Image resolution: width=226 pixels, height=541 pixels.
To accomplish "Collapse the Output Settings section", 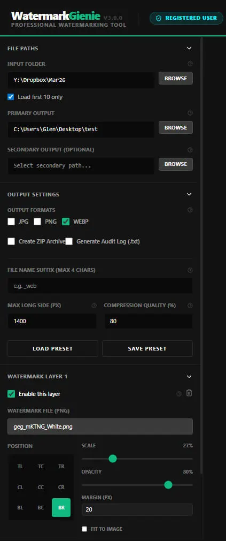I will 189,194.
